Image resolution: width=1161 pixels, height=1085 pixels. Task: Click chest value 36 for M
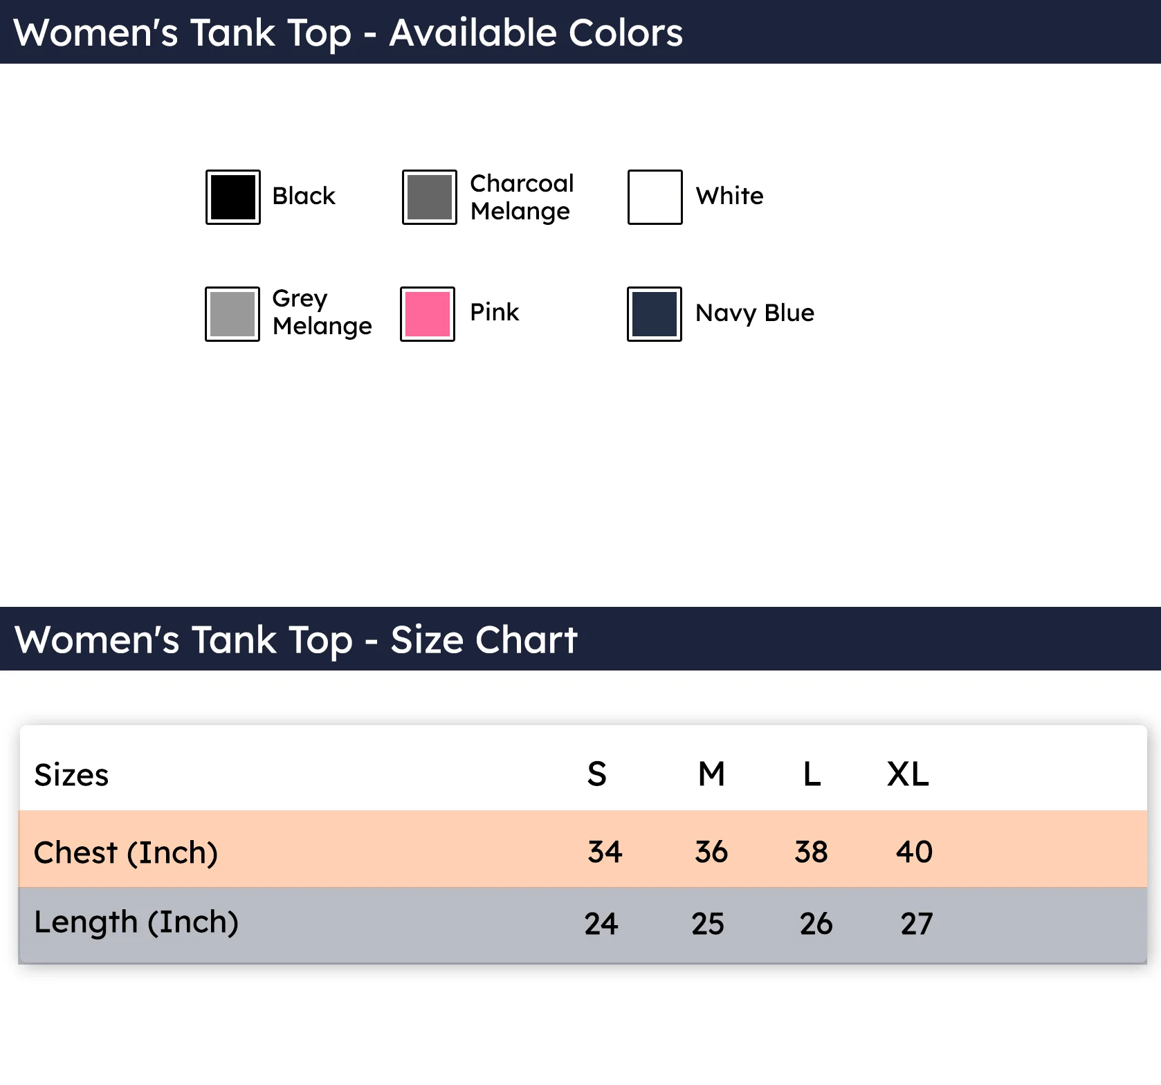point(711,852)
